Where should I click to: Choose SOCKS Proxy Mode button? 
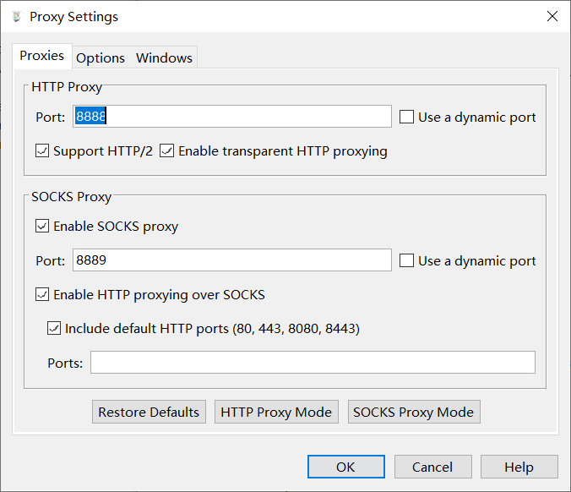click(414, 413)
